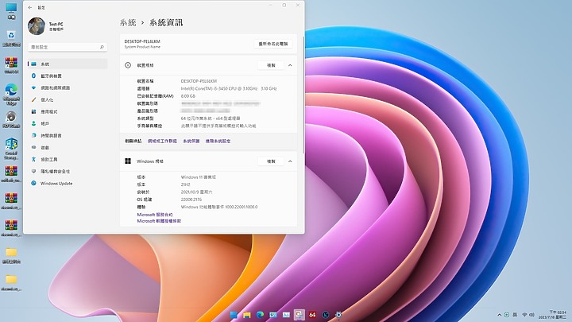This screenshot has height=322, width=572.
Task: Open 藍牙與裝置 settings category
Action: click(x=68, y=76)
